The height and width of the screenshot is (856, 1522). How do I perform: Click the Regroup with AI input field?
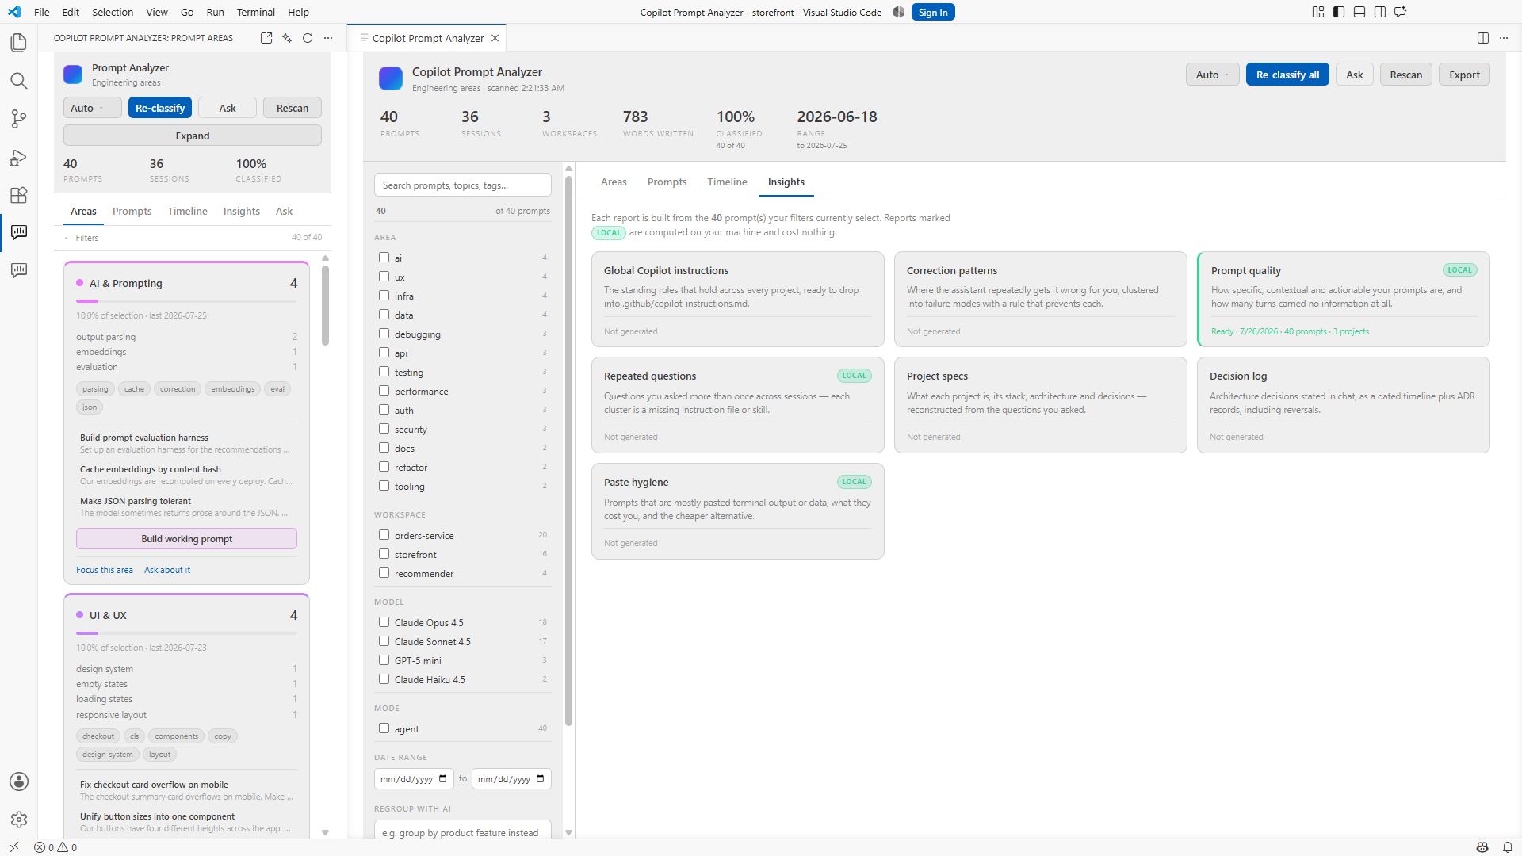[463, 831]
